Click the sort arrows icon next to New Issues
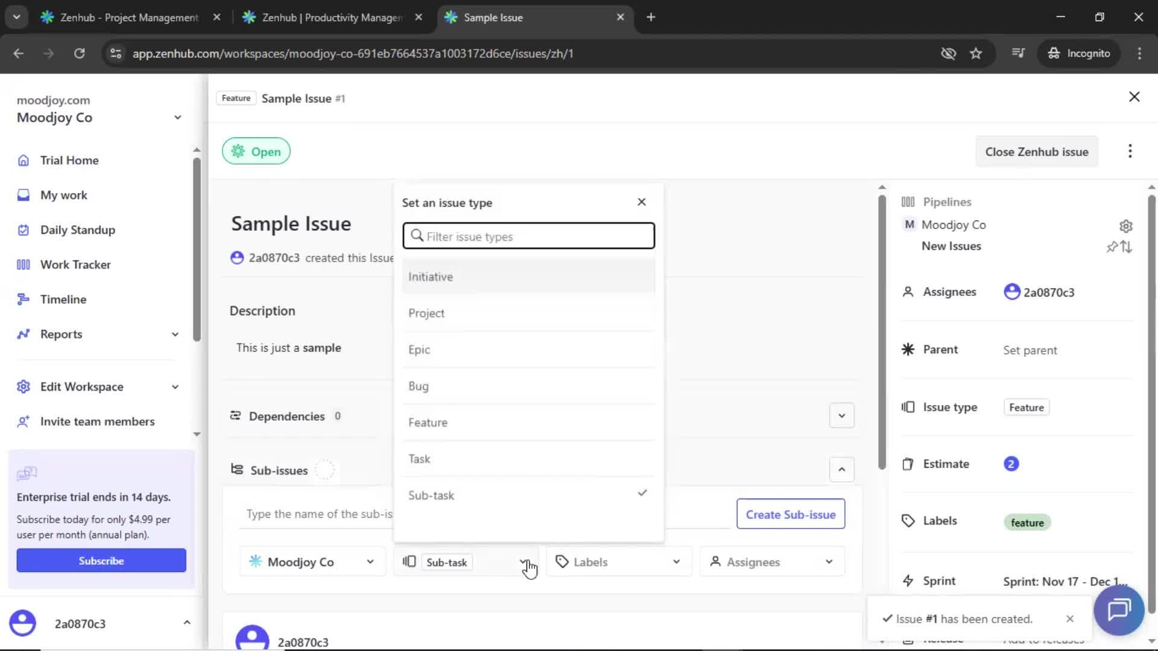Viewport: 1158px width, 651px height. tap(1127, 247)
